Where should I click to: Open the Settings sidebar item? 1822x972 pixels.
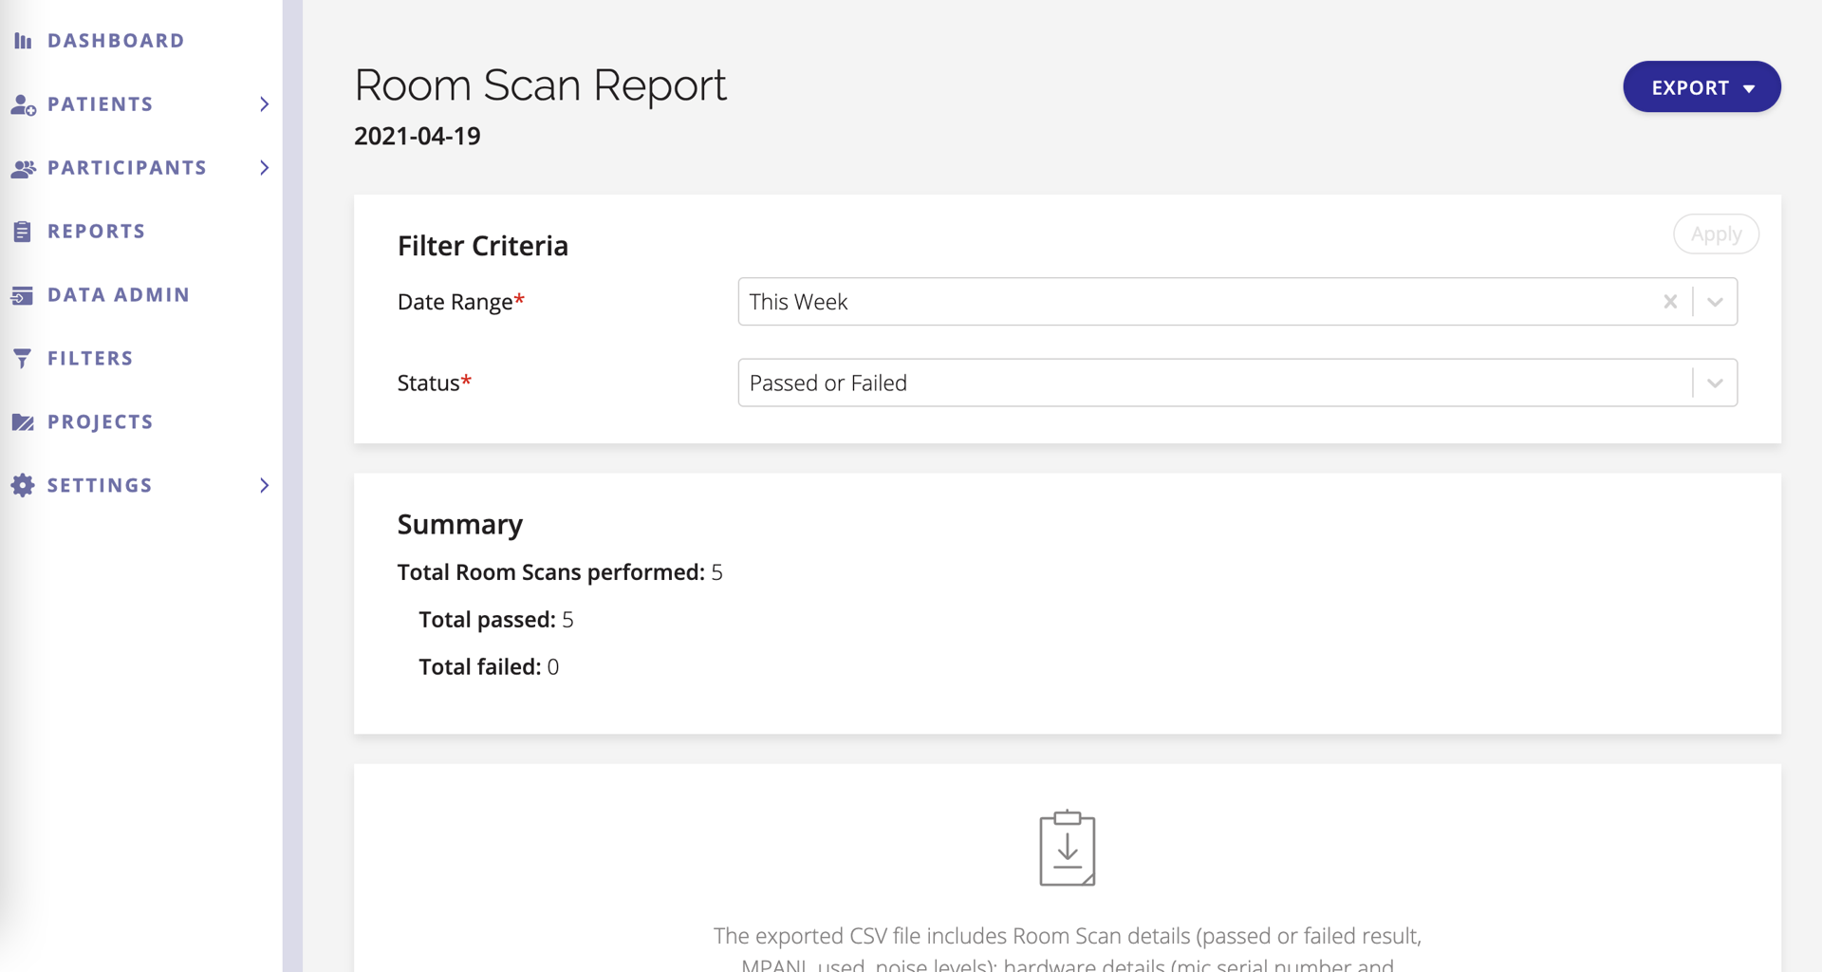point(100,486)
